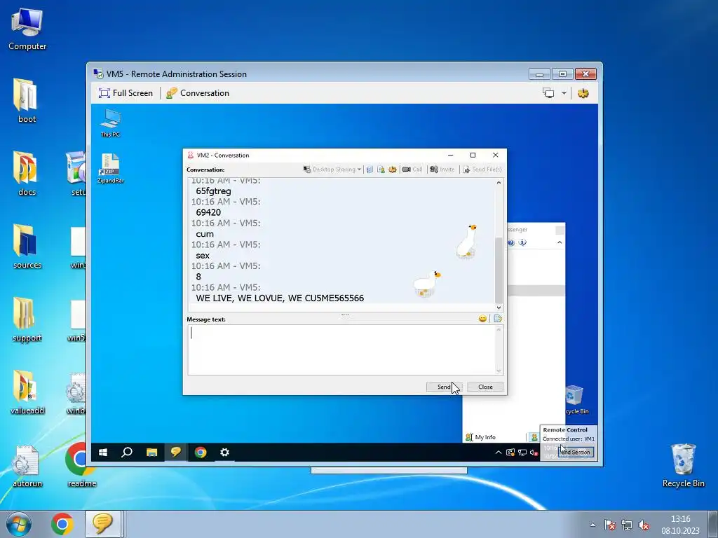
Task: Click the user status icon beside My Info
Action: (x=534, y=437)
